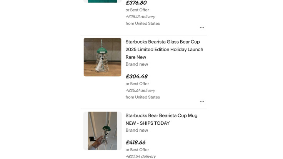Open three-dot menu for the £304.48 listing
The image size is (283, 159).
(202, 102)
